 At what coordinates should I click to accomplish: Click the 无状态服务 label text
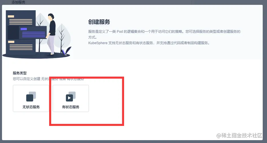31,107
